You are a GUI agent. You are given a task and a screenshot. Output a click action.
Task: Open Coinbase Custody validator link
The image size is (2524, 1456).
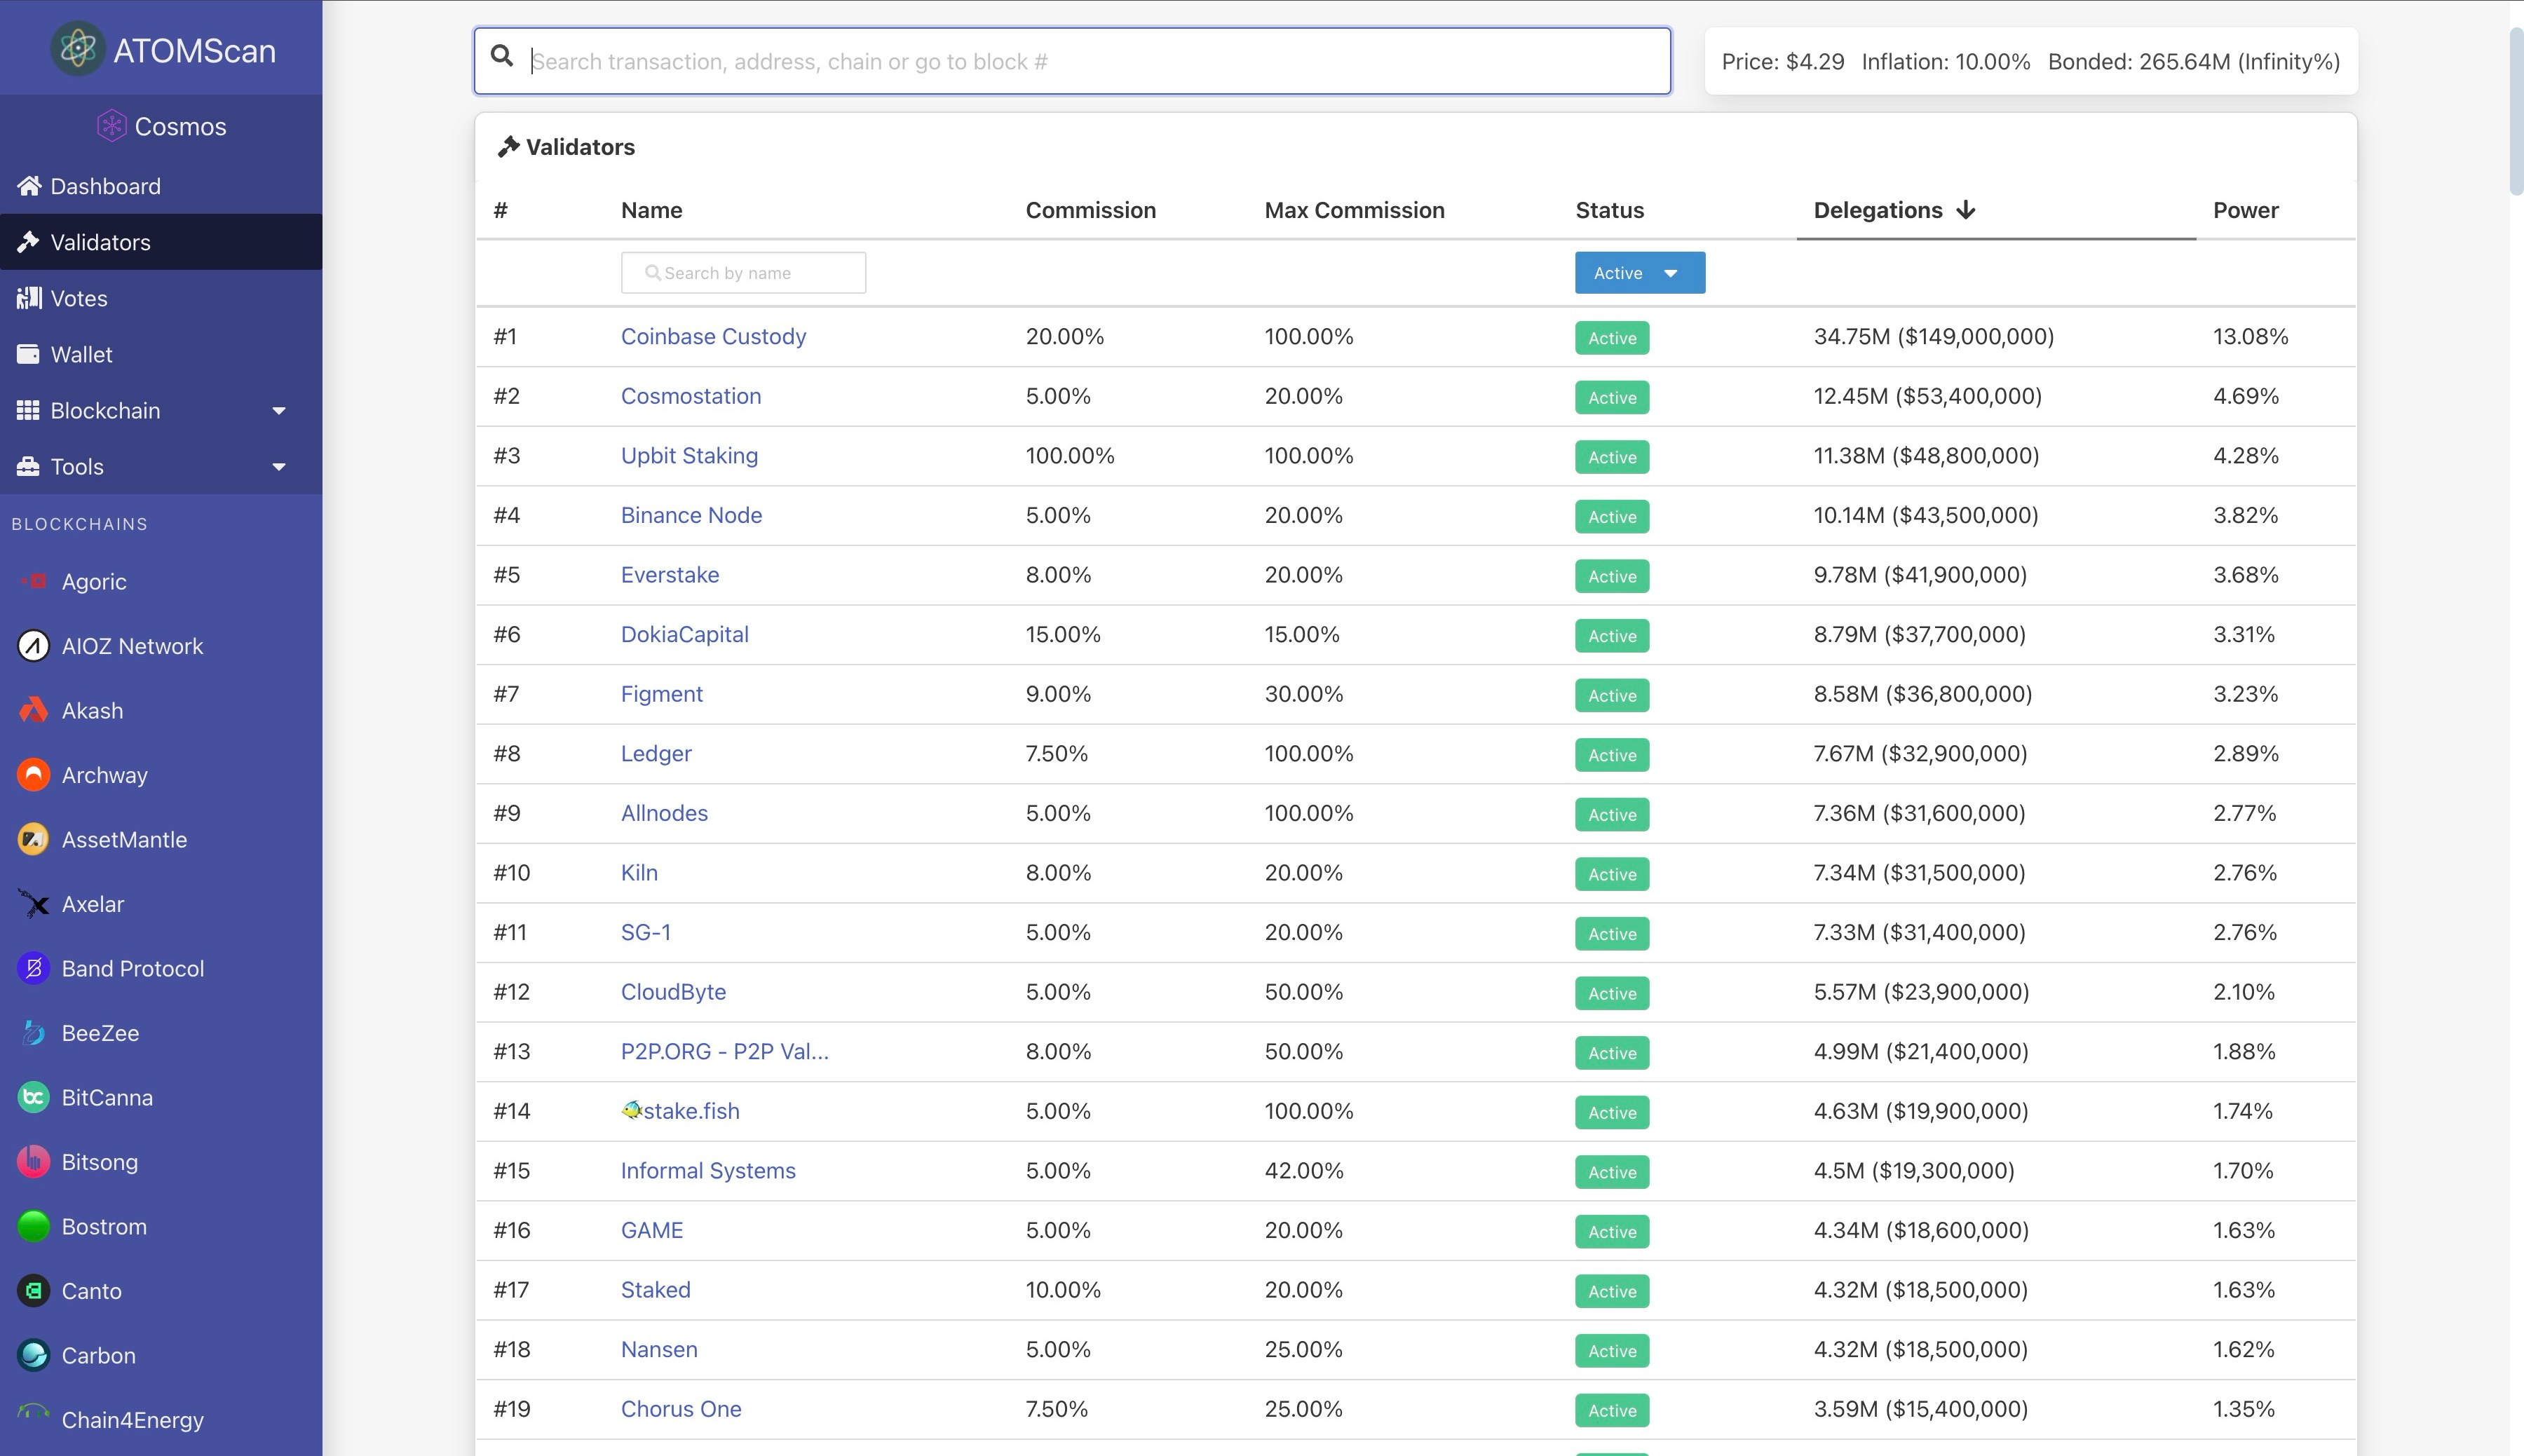pos(713,336)
